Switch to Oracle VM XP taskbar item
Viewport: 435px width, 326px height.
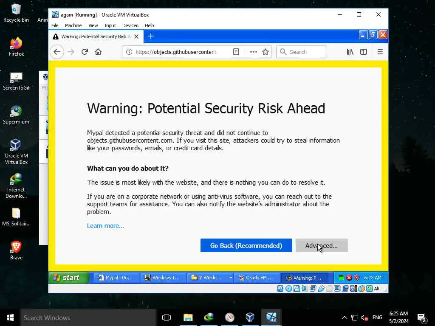pyautogui.click(x=257, y=278)
